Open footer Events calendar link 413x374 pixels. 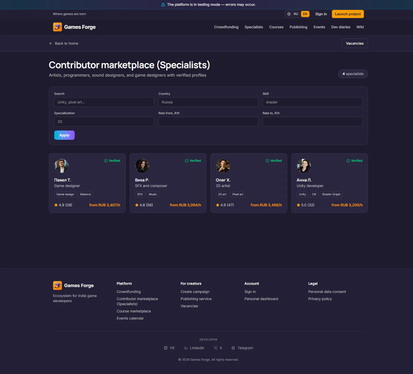point(130,318)
